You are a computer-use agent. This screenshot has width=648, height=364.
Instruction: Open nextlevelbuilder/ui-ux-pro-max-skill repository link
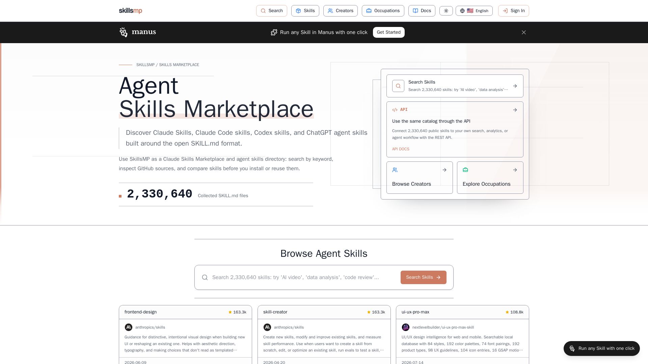443,327
